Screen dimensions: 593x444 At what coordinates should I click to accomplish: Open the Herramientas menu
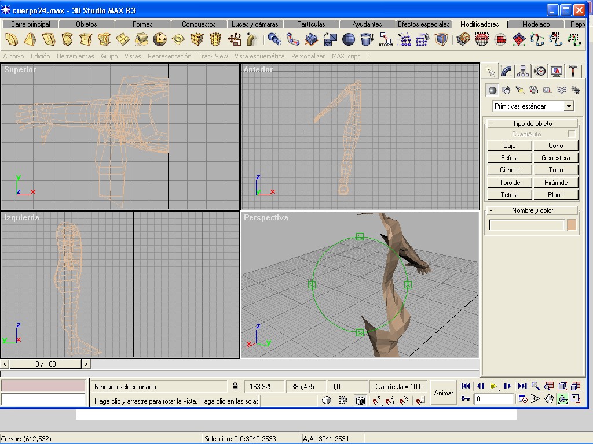(75, 56)
